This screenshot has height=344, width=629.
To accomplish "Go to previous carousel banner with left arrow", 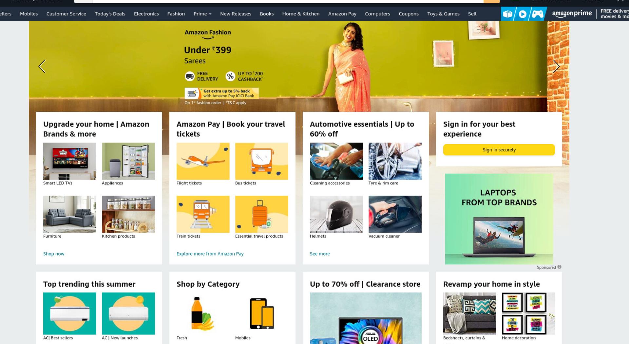I will coord(42,67).
